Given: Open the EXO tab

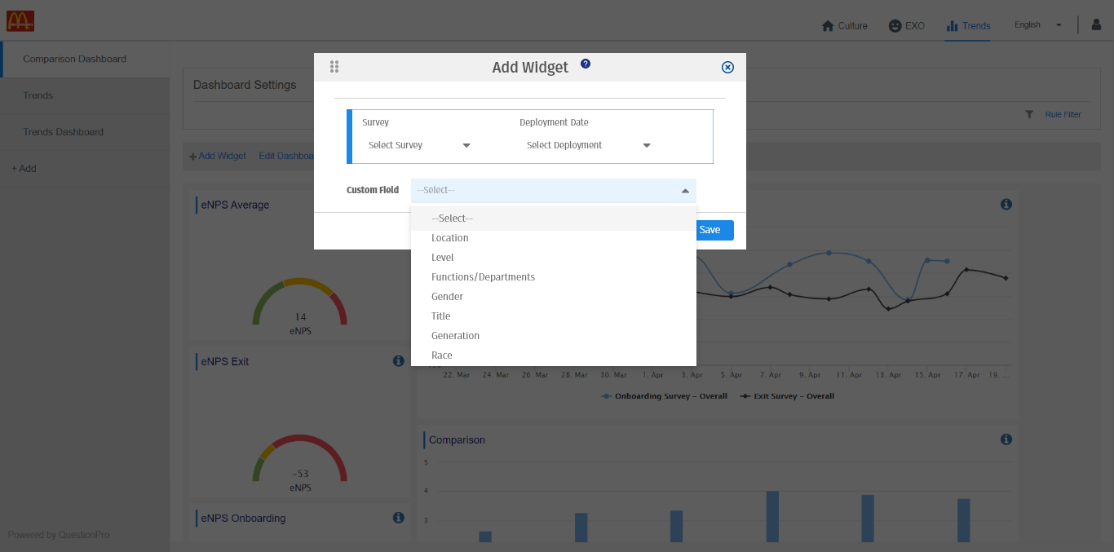Looking at the screenshot, I should coord(907,25).
